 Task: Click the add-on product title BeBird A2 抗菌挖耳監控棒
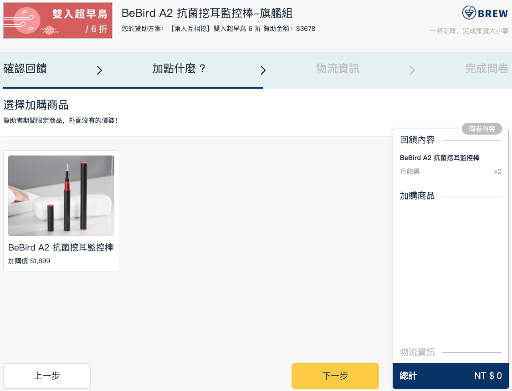coord(61,248)
